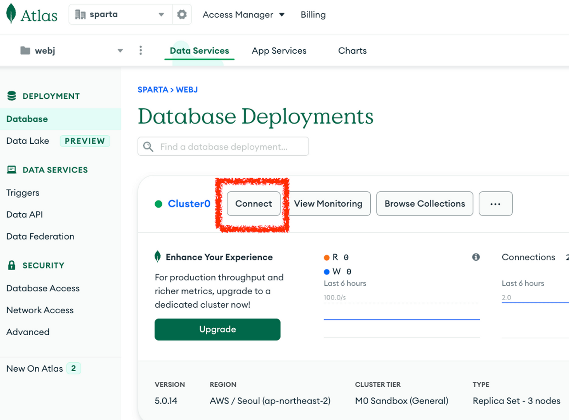The width and height of the screenshot is (569, 420).
Task: Click the Database Deployments heading
Action: click(x=256, y=116)
